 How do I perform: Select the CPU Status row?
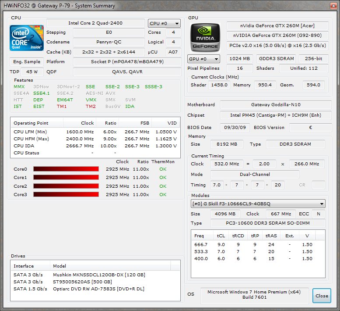(95, 153)
